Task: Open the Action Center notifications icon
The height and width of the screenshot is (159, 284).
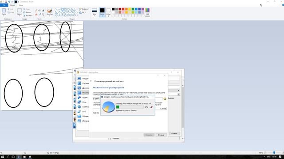Action: pyautogui.click(x=280, y=157)
